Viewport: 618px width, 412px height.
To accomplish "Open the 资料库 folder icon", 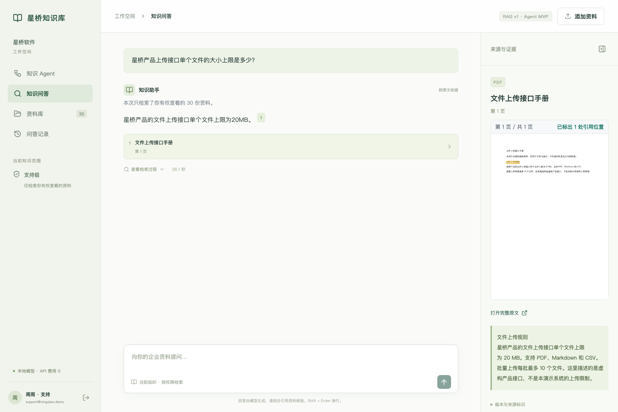I will click(x=18, y=114).
